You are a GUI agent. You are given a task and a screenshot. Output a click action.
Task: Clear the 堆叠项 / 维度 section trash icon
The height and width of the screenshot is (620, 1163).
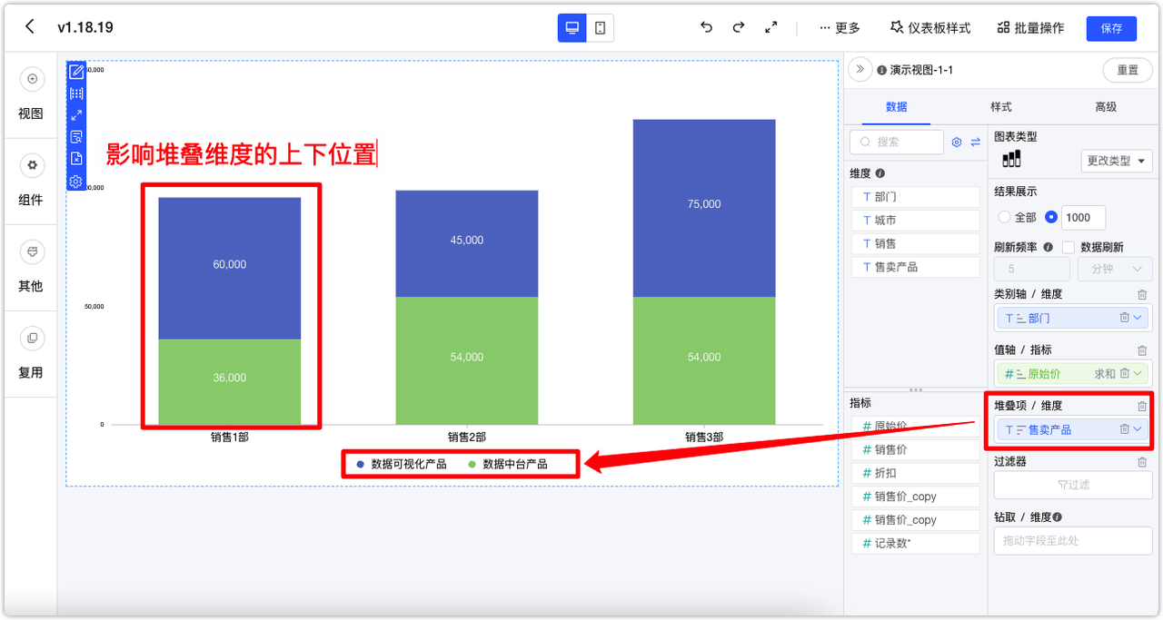click(x=1142, y=407)
